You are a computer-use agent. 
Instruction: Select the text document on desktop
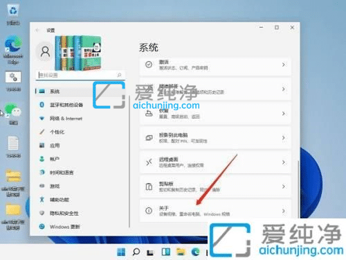pos(13,147)
